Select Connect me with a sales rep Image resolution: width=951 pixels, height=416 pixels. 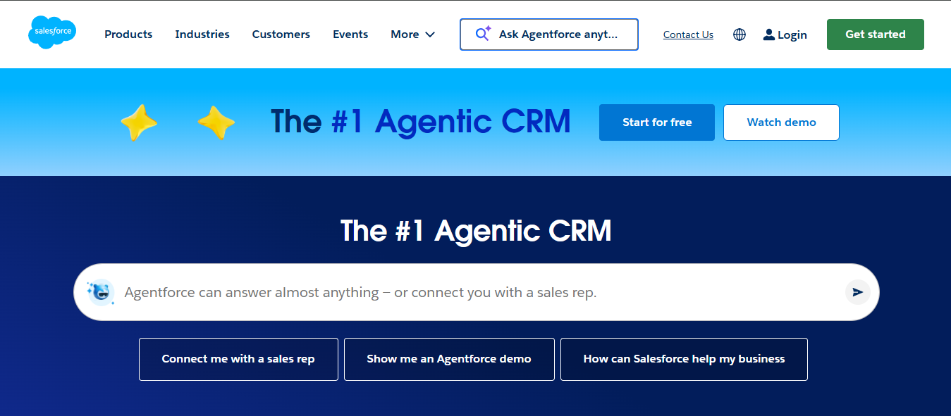pyautogui.click(x=238, y=359)
